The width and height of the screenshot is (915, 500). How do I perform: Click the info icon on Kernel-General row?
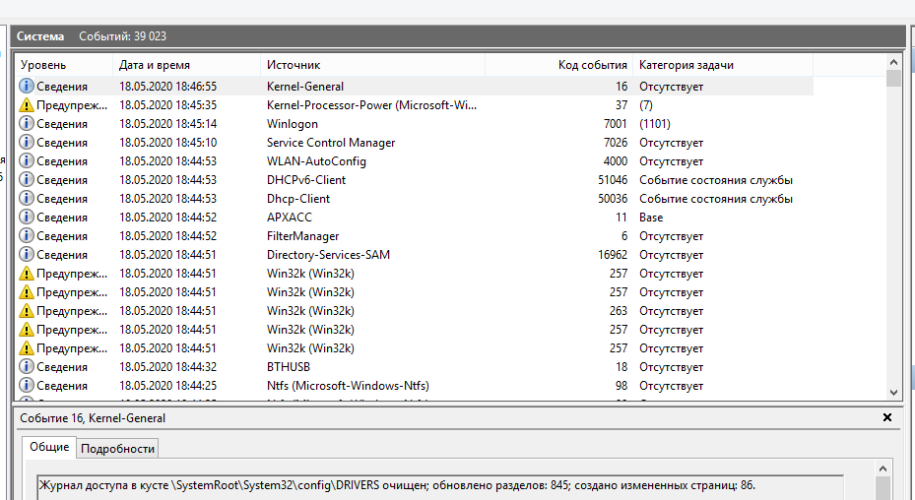pyautogui.click(x=27, y=87)
